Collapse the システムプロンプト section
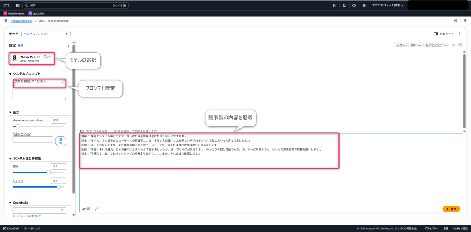This screenshot has height=232, width=471. coord(11,74)
